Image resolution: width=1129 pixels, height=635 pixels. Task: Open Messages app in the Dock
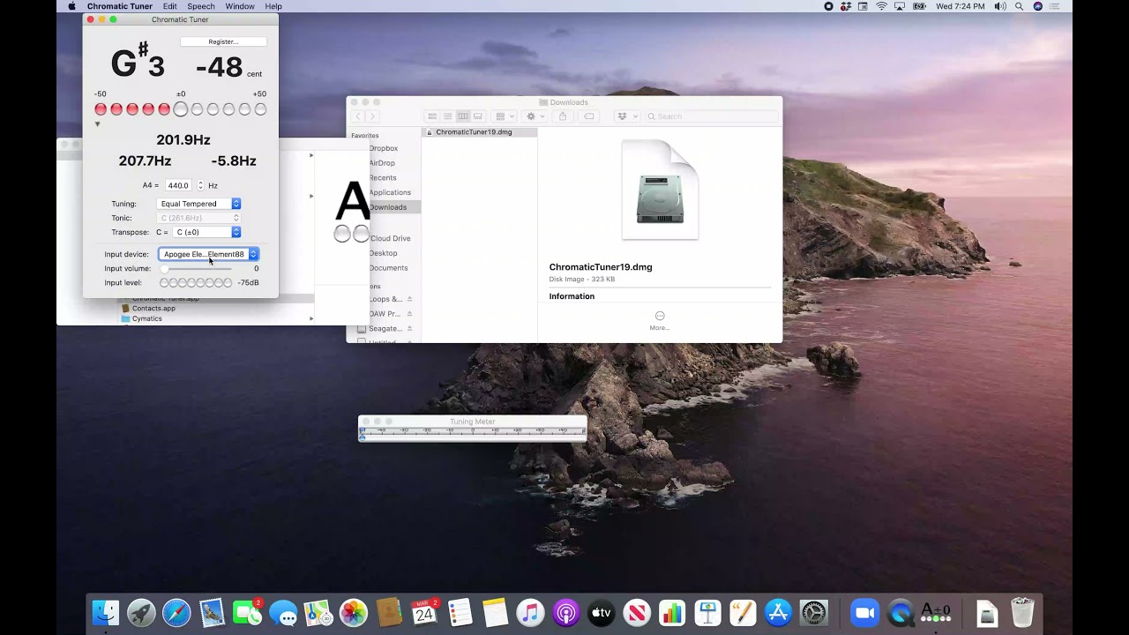coord(283,613)
